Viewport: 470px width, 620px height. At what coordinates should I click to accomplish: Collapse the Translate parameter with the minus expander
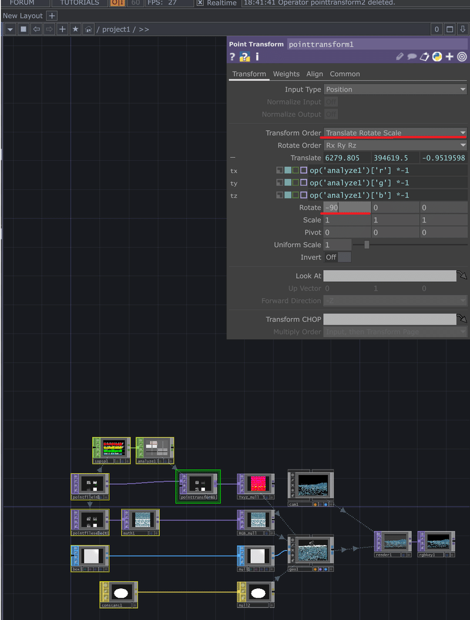pyautogui.click(x=233, y=158)
